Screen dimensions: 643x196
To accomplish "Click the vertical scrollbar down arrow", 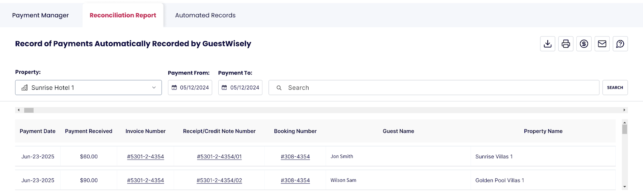I will (x=624, y=187).
